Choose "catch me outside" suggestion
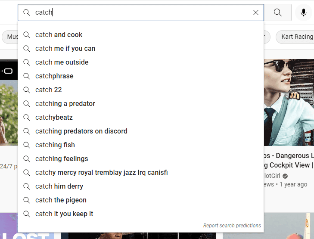Image resolution: width=314 pixels, height=239 pixels. (x=62, y=62)
